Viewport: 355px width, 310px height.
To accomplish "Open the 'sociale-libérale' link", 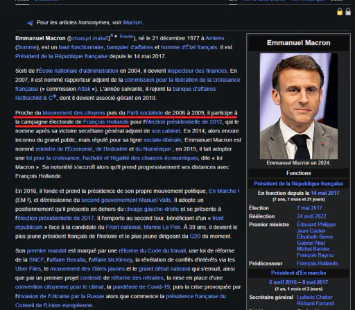I will (162, 140).
